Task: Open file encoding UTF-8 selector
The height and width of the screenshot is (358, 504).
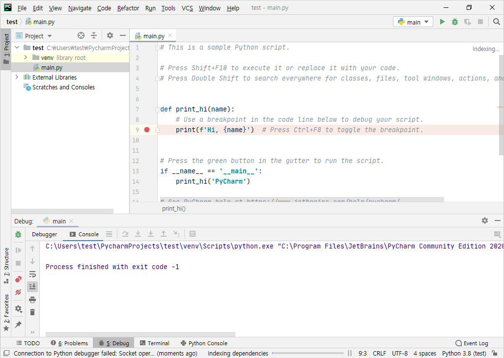Action: click(399, 353)
